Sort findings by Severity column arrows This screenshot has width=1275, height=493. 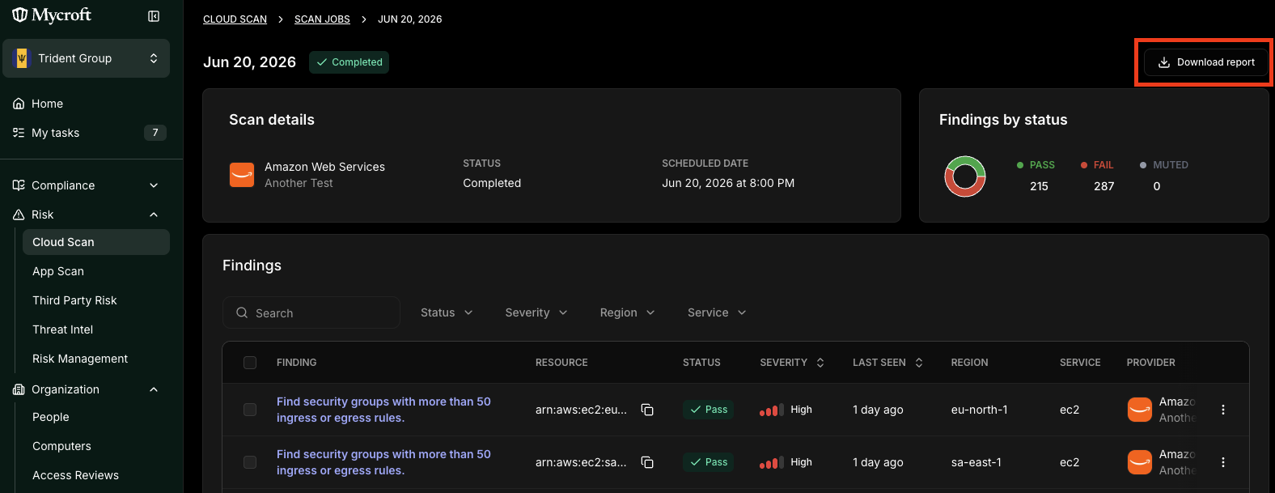pyautogui.click(x=820, y=363)
